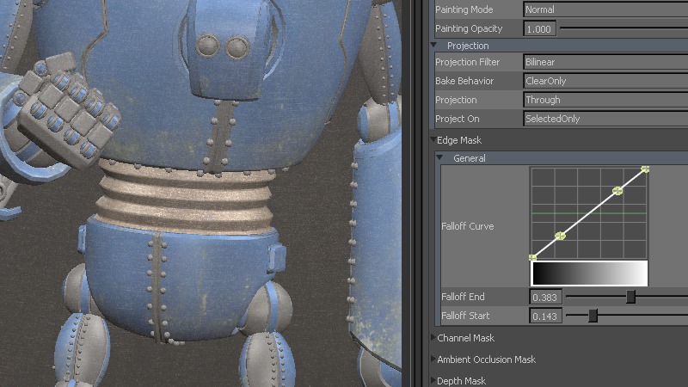
Task: Click the Painting Mode label
Action: (464, 9)
